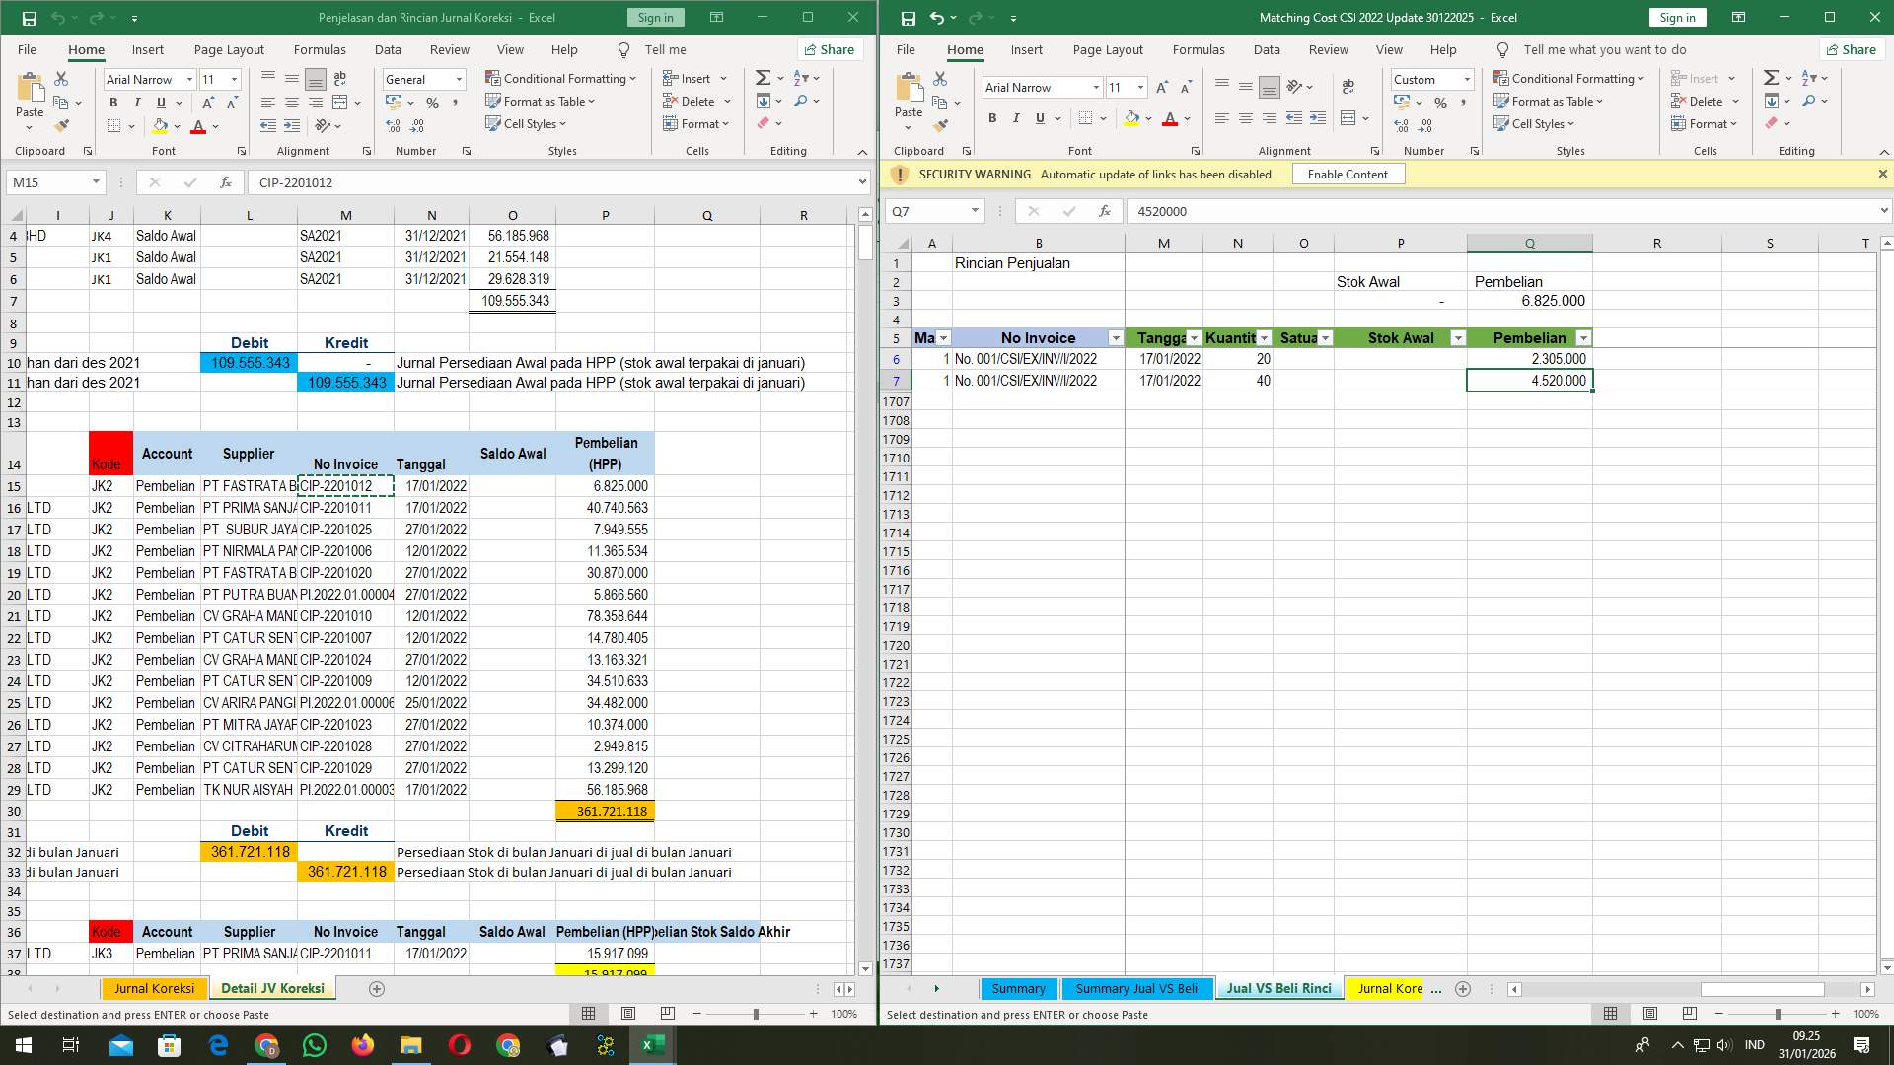Switch to the Jurnal Koreksi sheet tab
This screenshot has height=1065, width=1894.
pyautogui.click(x=154, y=987)
